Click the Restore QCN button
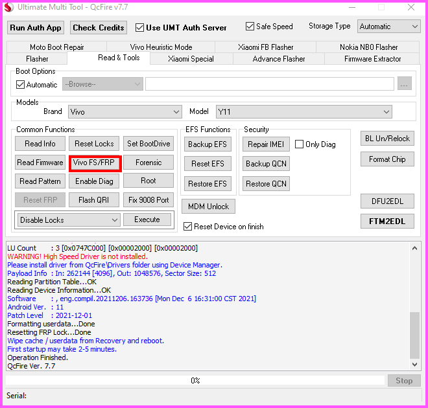Viewport: 428px width, 408px height. tap(266, 184)
